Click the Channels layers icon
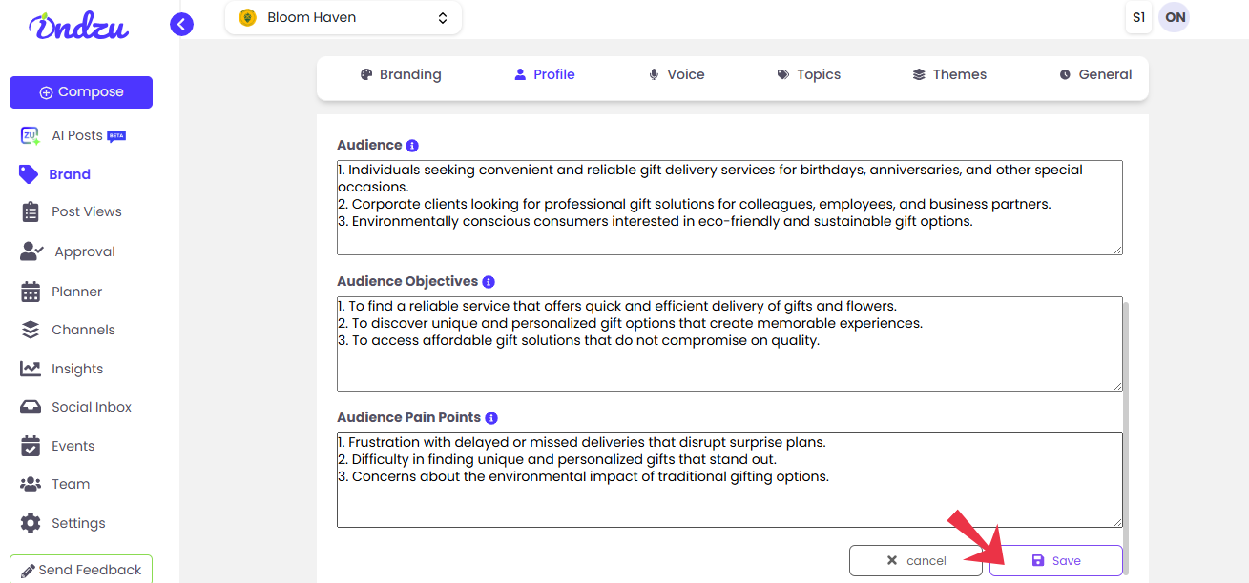The width and height of the screenshot is (1249, 583). point(31,330)
